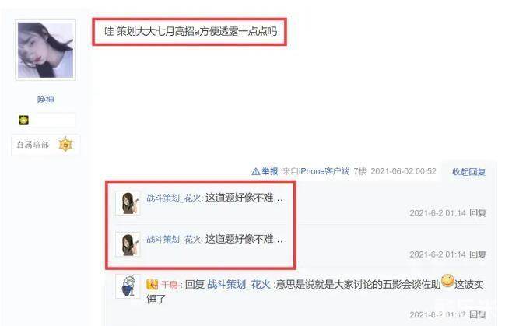Screen dimensions: 505x326
Task: Click the cartoon avatar of the 五影会谈 commenter
Action: click(128, 286)
